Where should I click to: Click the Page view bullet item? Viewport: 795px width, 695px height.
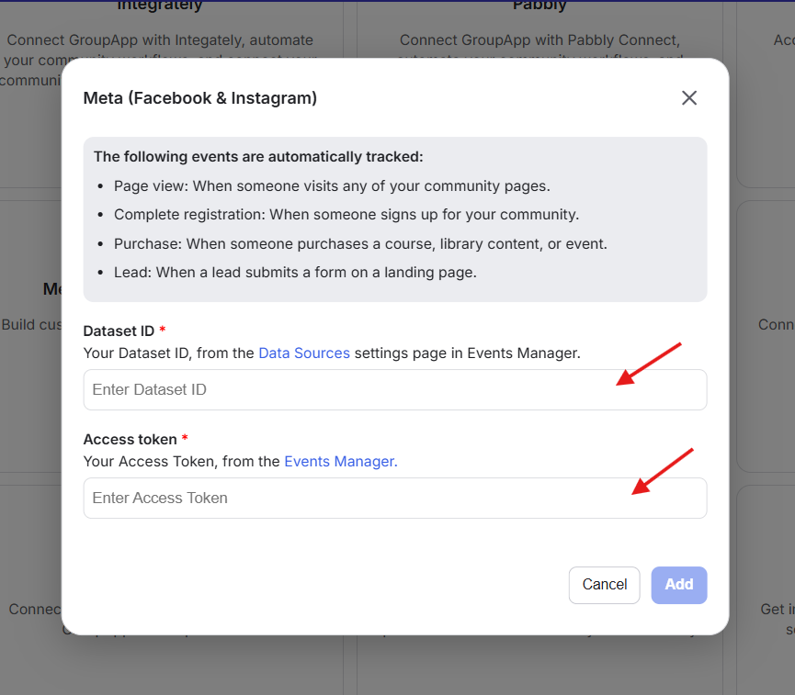click(331, 185)
